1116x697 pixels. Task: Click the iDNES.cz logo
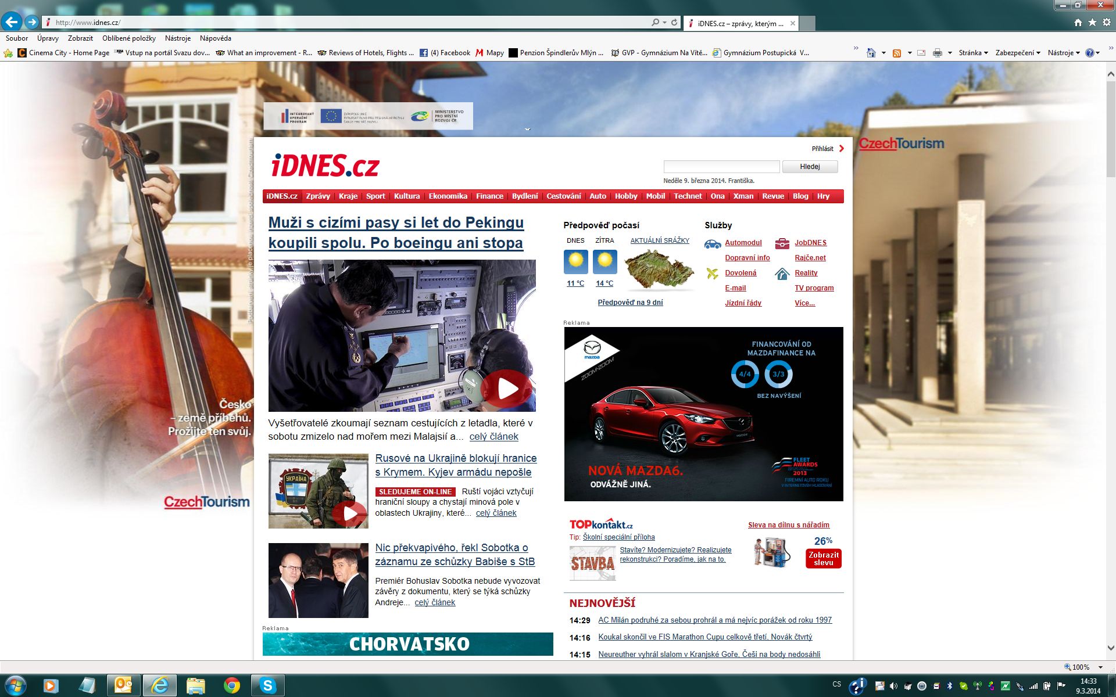coord(324,166)
